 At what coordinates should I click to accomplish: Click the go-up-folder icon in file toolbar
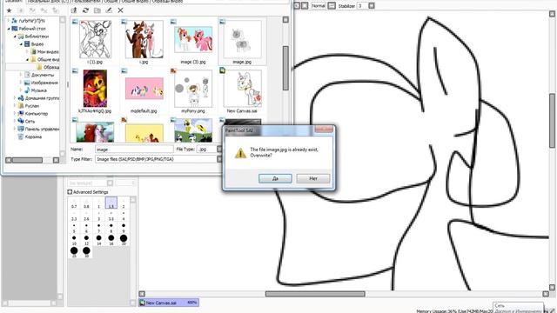pyautogui.click(x=74, y=10)
